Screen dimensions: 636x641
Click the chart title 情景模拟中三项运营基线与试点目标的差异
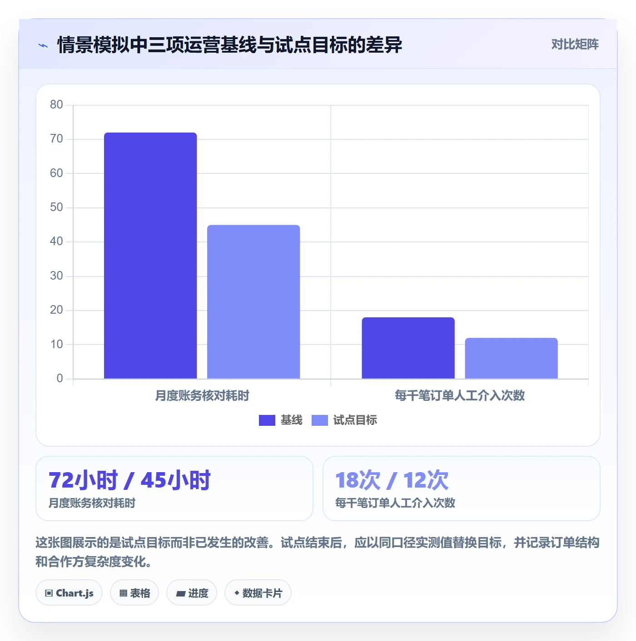(229, 45)
